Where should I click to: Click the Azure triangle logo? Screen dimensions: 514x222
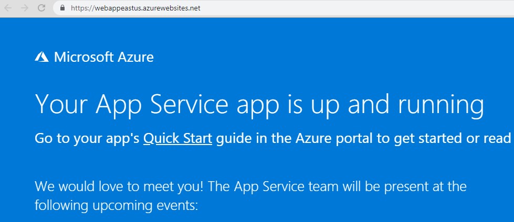point(41,57)
